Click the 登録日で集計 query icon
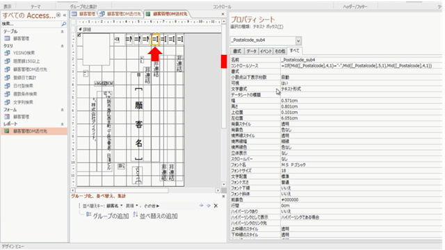 (7, 77)
